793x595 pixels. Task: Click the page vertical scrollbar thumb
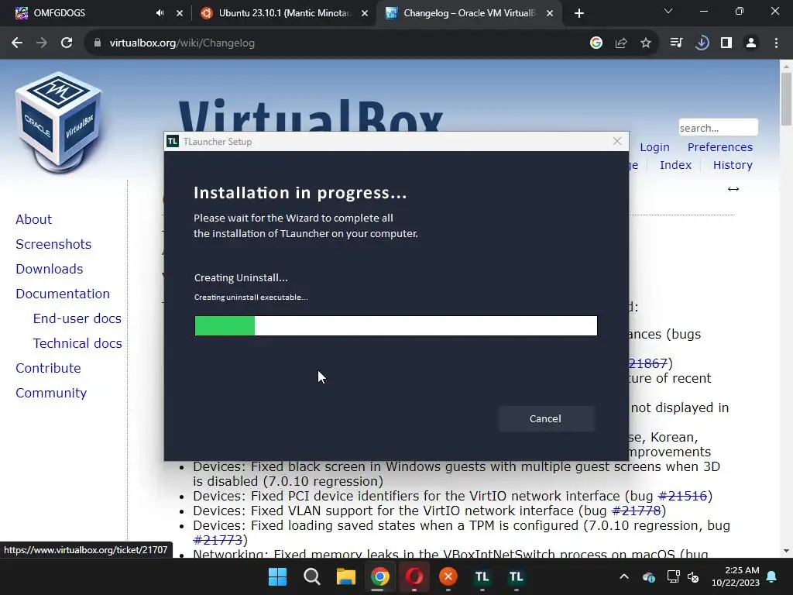786,98
